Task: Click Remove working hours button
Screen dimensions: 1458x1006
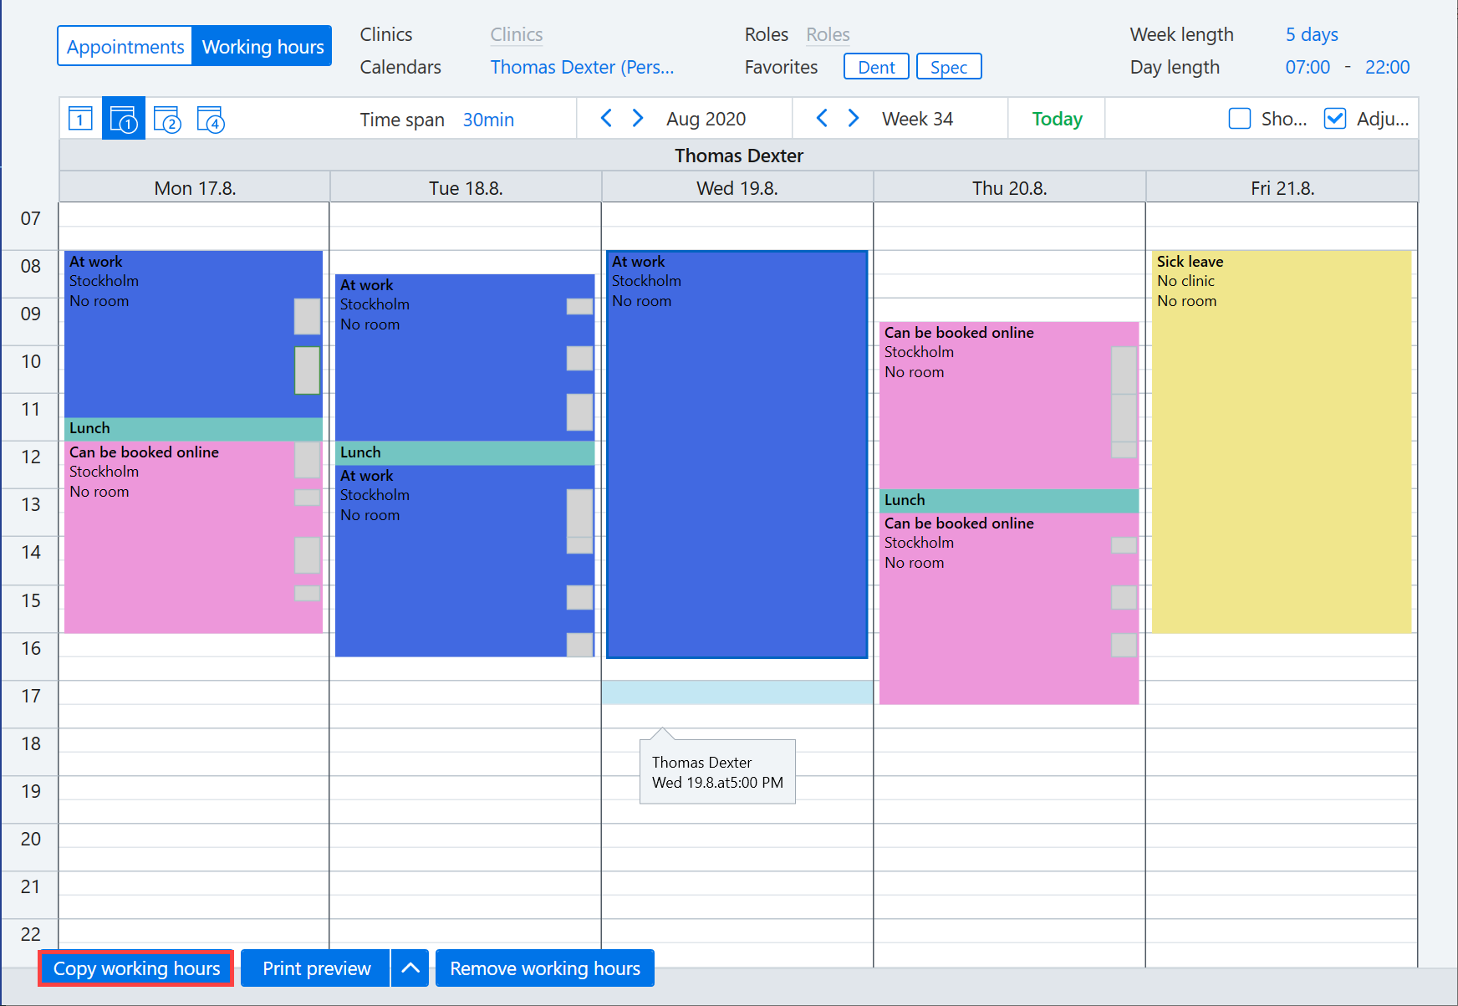Action: pyautogui.click(x=545, y=968)
